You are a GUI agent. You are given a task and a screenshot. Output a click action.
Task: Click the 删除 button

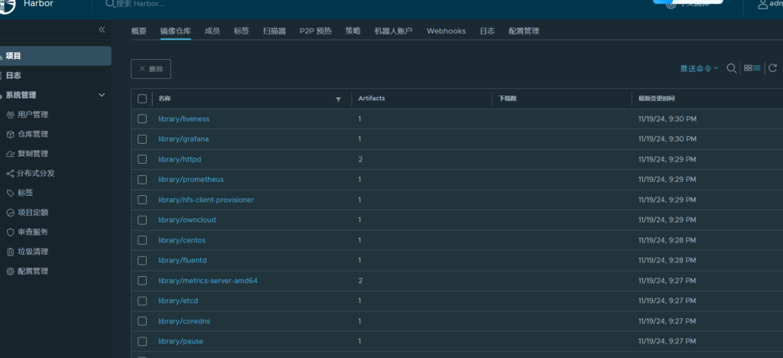tap(151, 69)
